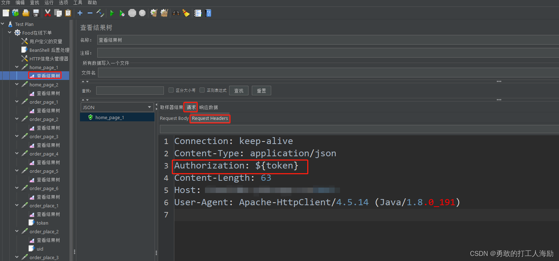This screenshot has width=559, height=261.
Task: Expand all nodes with plus icon
Action: pos(80,13)
